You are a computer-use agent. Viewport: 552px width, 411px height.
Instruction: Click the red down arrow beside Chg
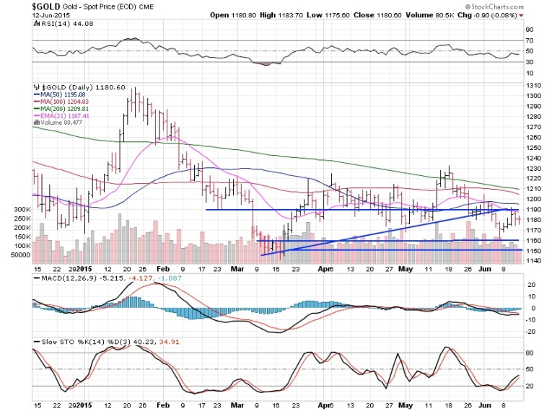pos(521,15)
